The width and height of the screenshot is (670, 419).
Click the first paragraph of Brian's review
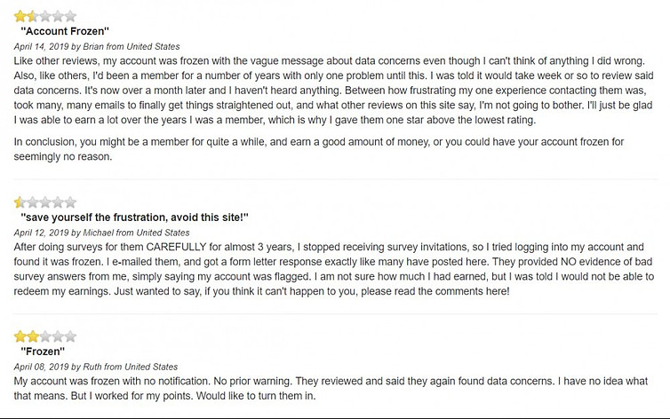point(334,91)
